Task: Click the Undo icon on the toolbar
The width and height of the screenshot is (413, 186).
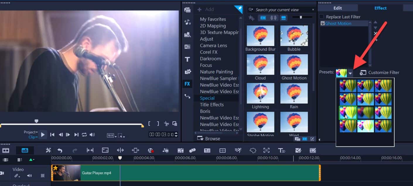Action: tap(60, 150)
